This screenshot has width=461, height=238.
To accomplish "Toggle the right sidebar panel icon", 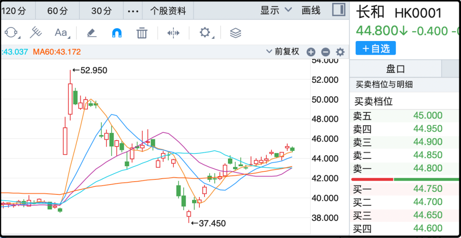I will pyautogui.click(x=338, y=10).
